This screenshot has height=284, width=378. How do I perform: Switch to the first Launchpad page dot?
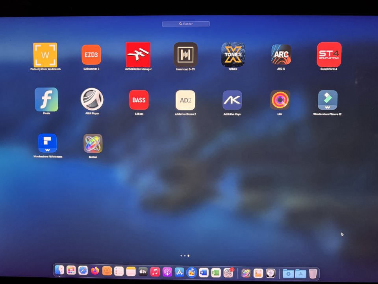pos(181,256)
